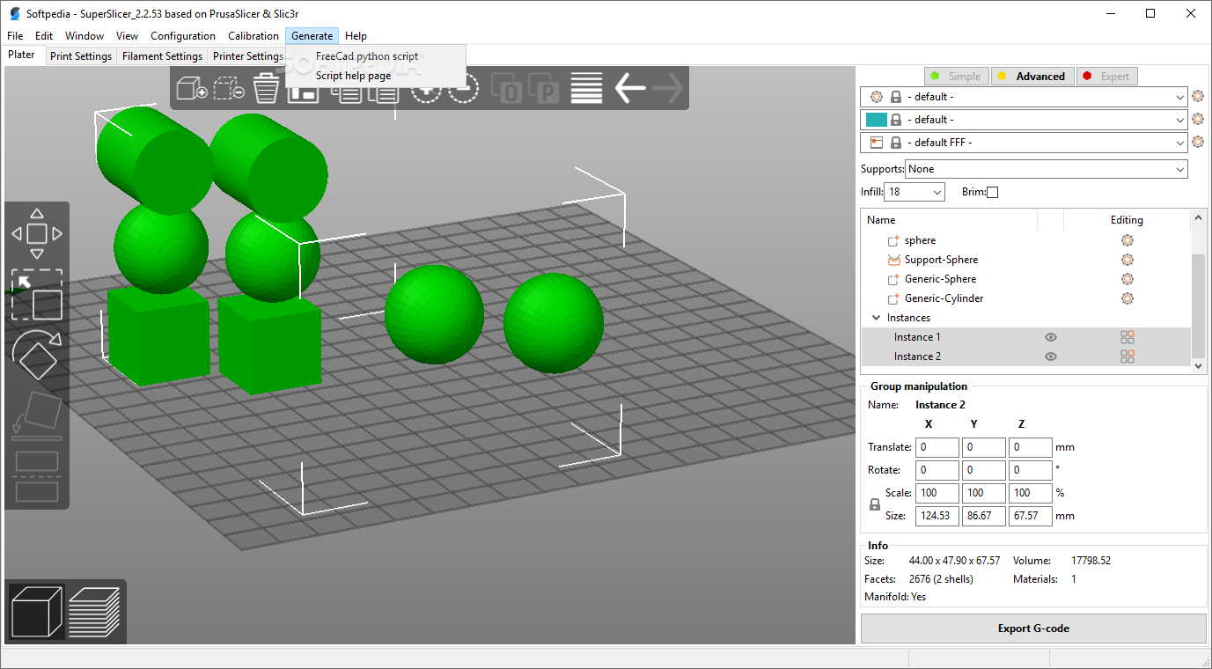This screenshot has height=669, width=1212.
Task: Switch to 3D editor view cube icon
Action: click(37, 611)
